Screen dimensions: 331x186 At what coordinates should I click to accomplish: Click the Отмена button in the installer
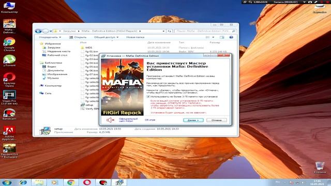[x=216, y=120]
